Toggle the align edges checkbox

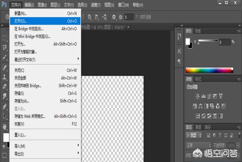(137, 17)
